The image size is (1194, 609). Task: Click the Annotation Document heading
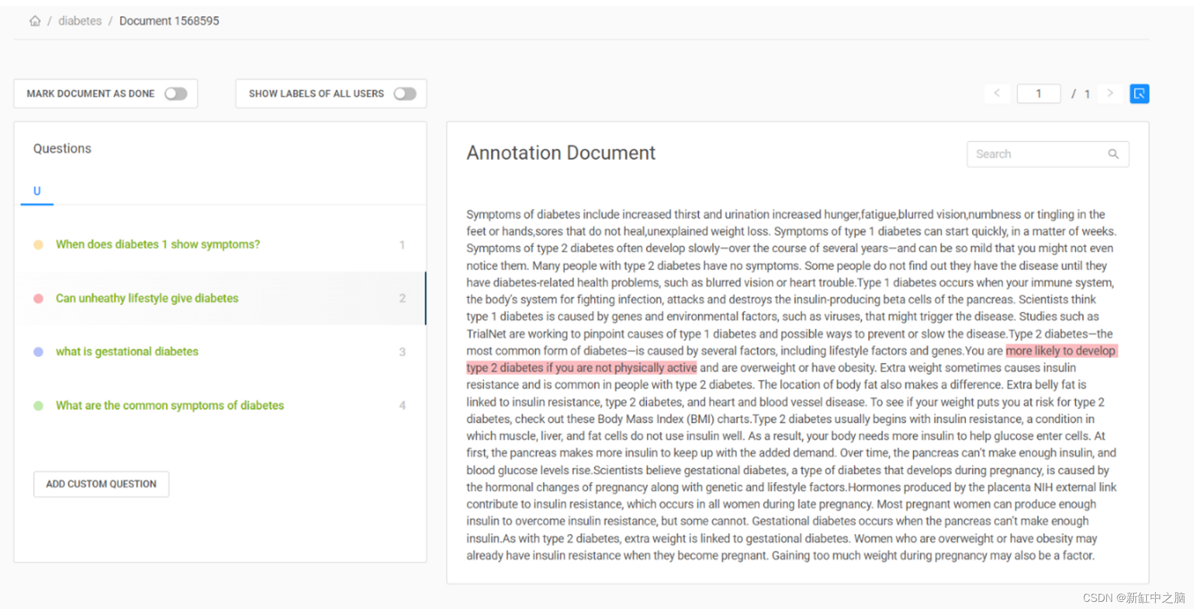561,153
